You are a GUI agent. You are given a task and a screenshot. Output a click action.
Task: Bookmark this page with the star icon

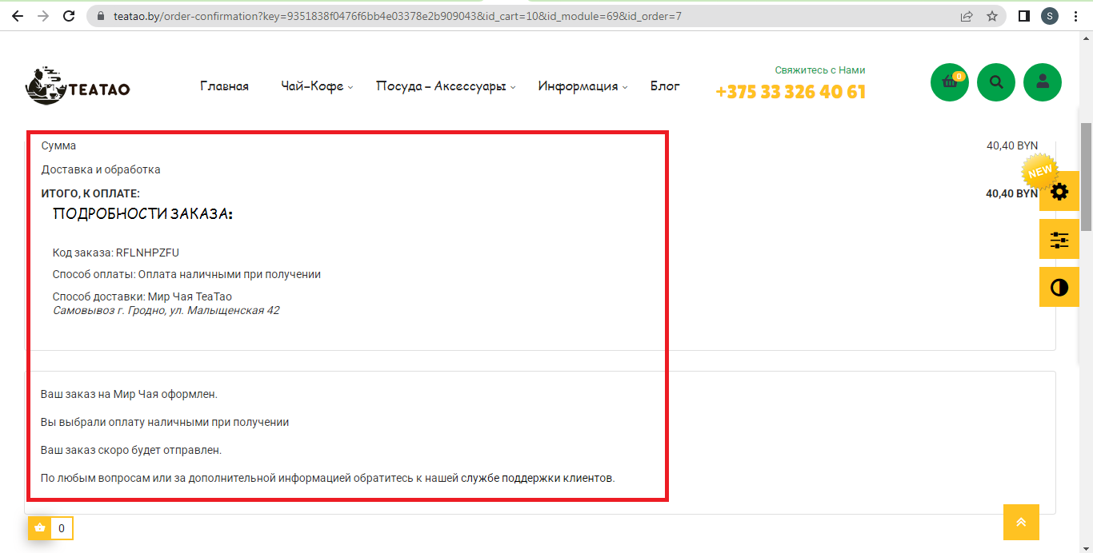[x=992, y=16]
